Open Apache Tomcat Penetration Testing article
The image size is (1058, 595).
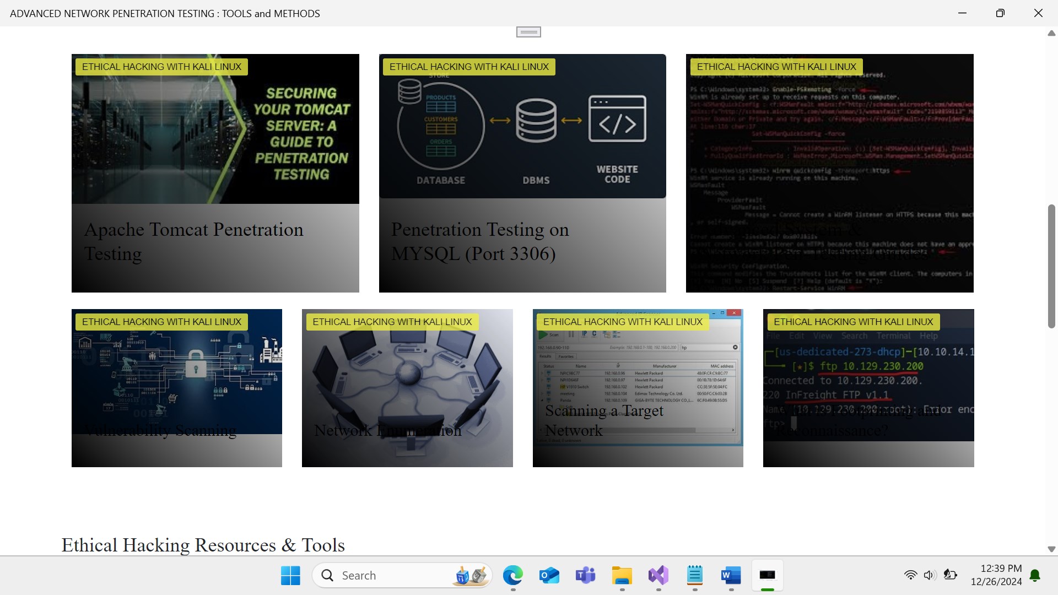pyautogui.click(x=193, y=241)
